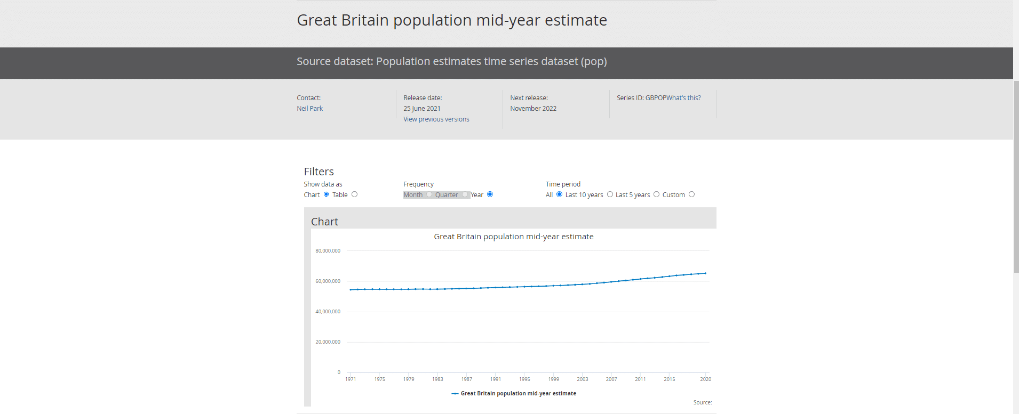The width and height of the screenshot is (1019, 414).
Task: Select Last 10 years time period
Action: [610, 194]
